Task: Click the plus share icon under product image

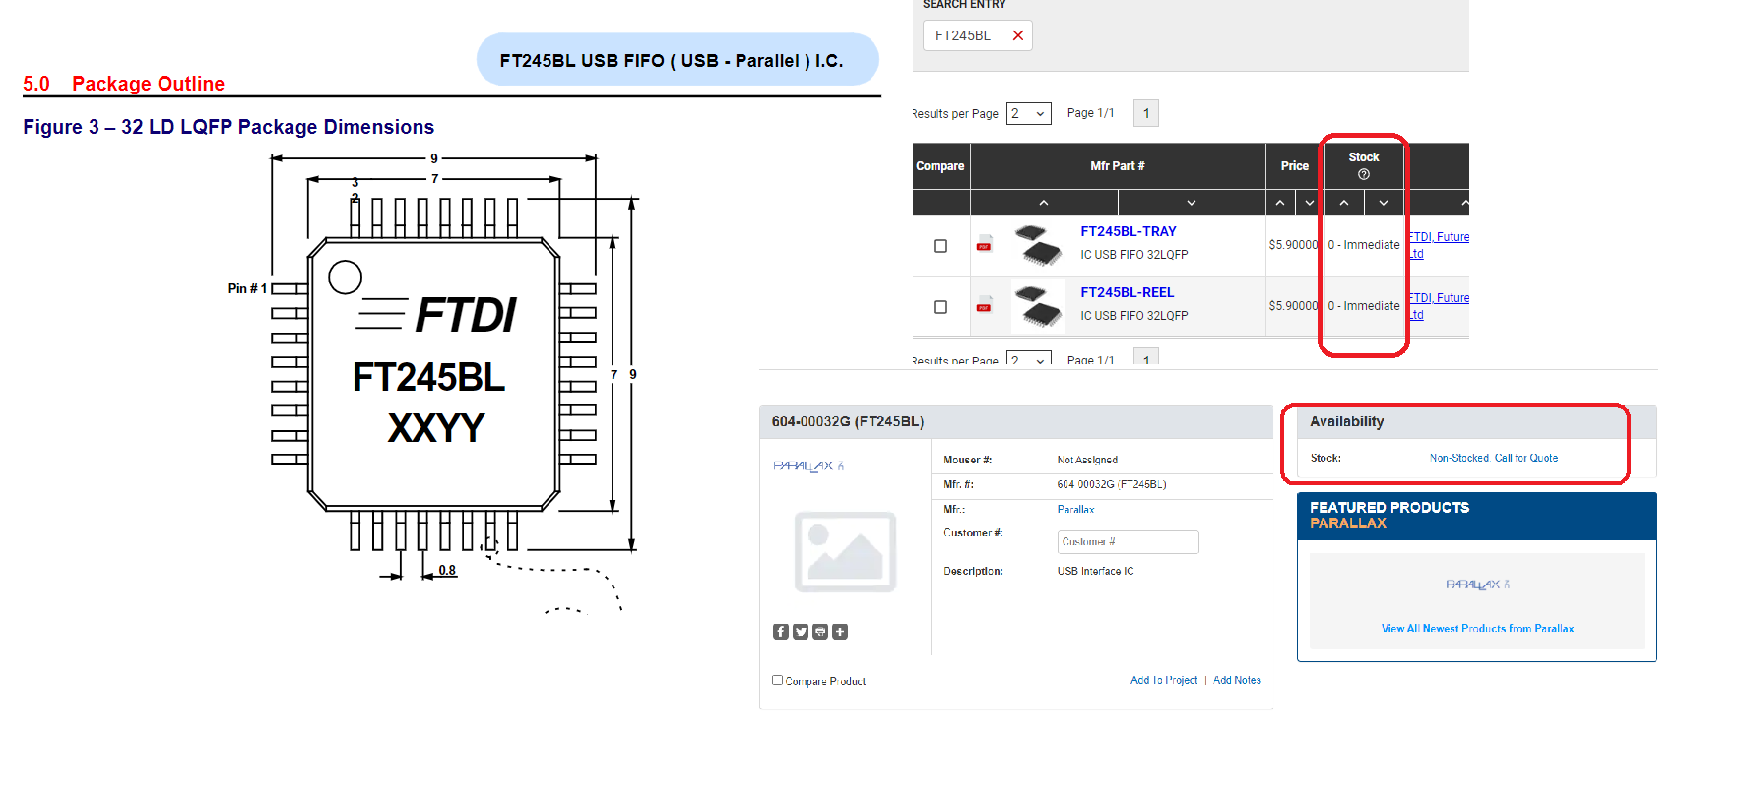Action: point(840,632)
